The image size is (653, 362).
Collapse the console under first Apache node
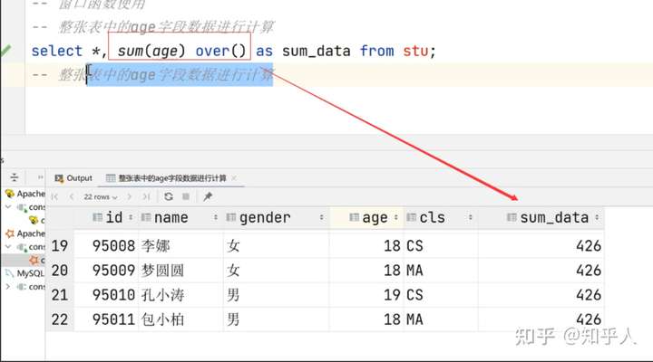[8, 206]
